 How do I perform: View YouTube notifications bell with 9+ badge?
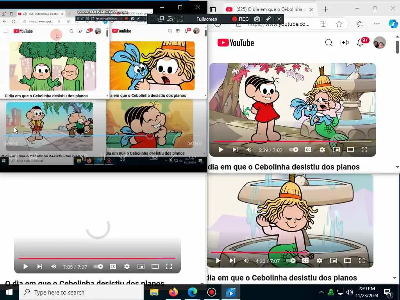[x=360, y=43]
